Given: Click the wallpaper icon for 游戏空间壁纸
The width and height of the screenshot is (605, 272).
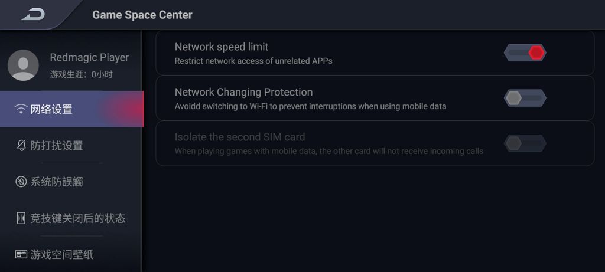Looking at the screenshot, I should (21, 254).
